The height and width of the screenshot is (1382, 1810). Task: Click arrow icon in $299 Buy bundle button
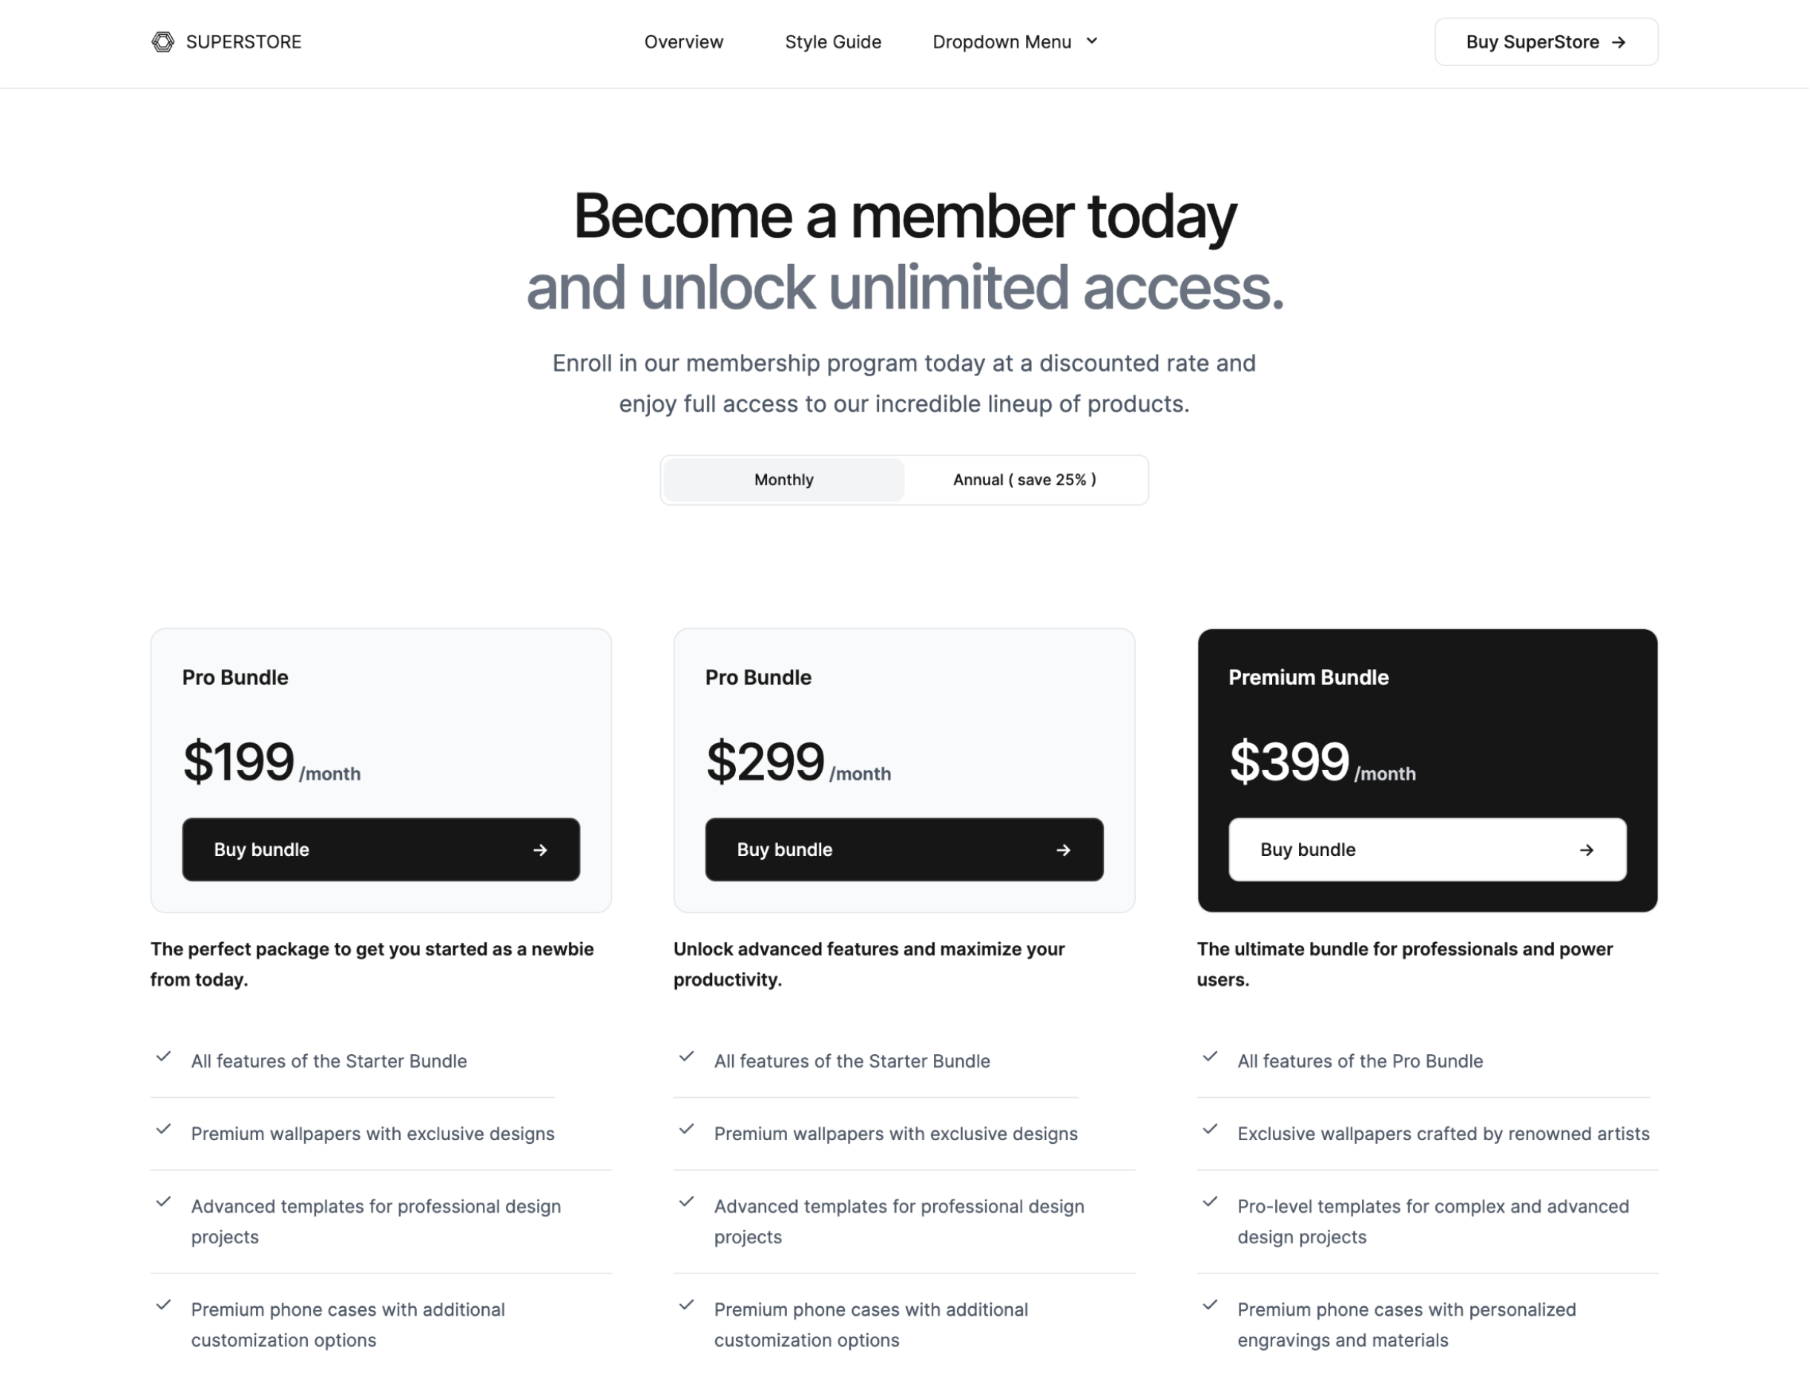point(1063,850)
